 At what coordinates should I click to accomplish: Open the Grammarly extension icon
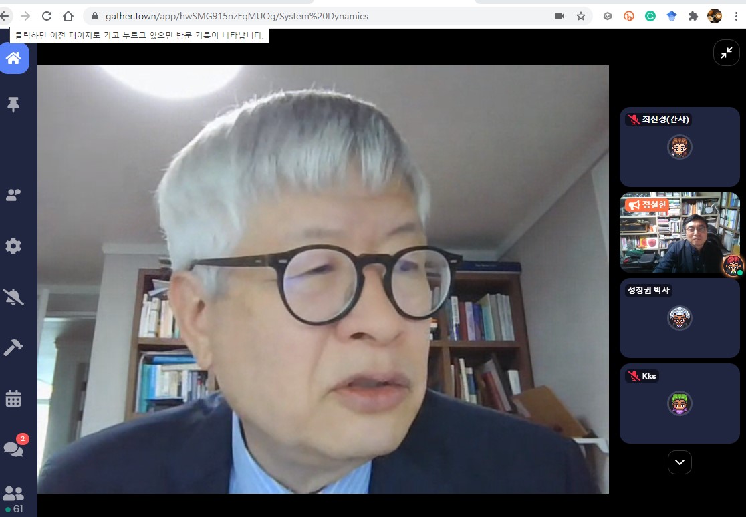[x=650, y=16]
